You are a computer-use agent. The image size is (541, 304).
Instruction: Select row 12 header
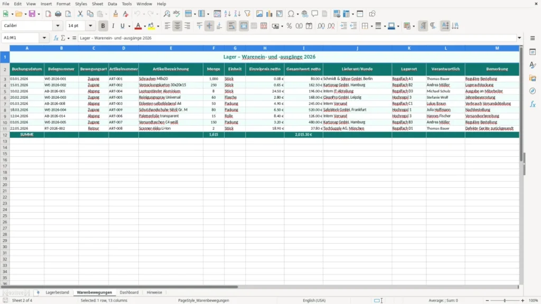(5, 135)
